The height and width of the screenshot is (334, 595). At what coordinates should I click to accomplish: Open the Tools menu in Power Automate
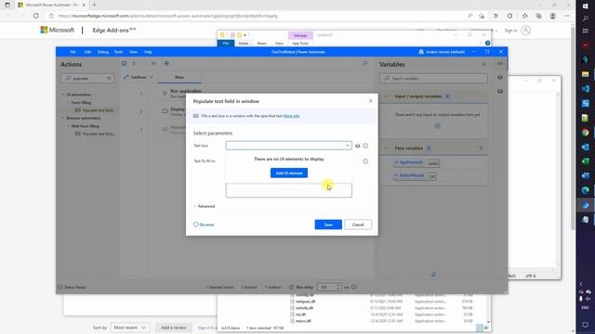118,52
